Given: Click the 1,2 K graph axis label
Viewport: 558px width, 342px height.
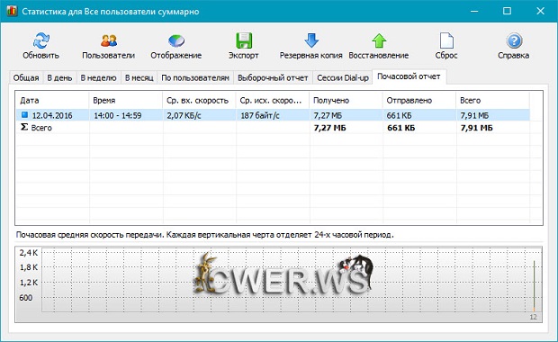Looking at the screenshot, I should coord(29,283).
